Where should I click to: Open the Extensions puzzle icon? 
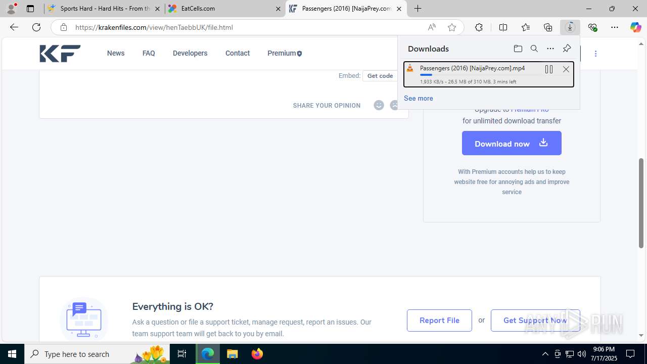[x=479, y=27]
